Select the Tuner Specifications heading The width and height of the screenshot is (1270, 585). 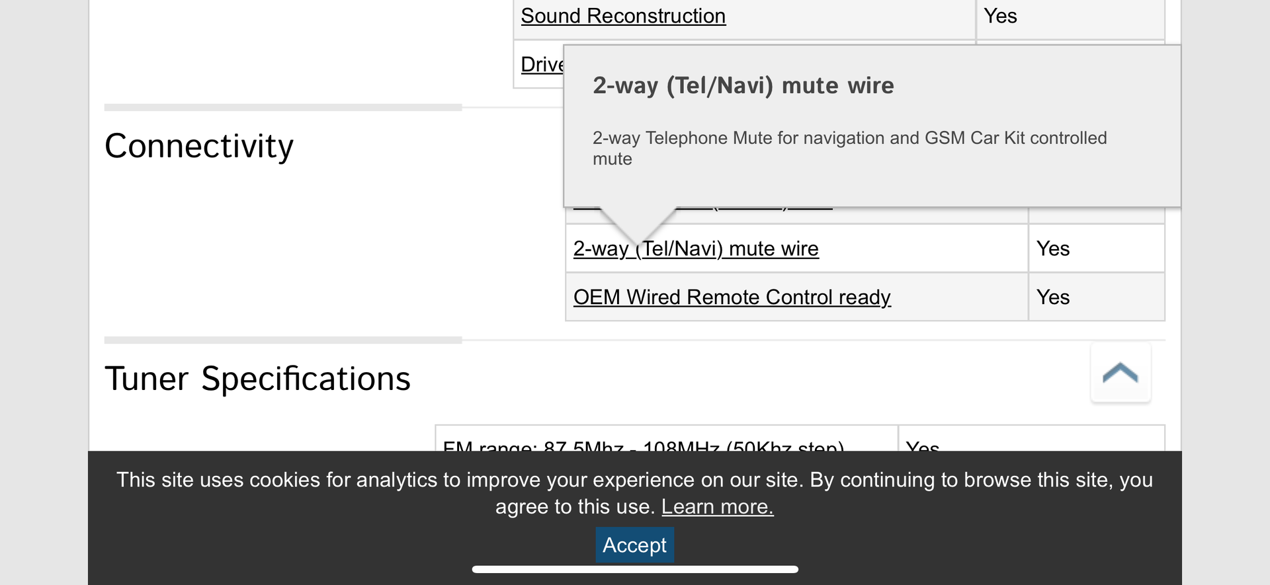[x=257, y=379]
